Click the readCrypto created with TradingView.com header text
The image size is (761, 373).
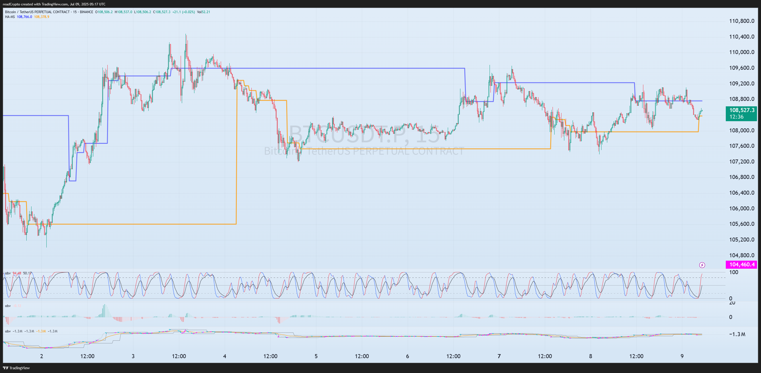[54, 4]
